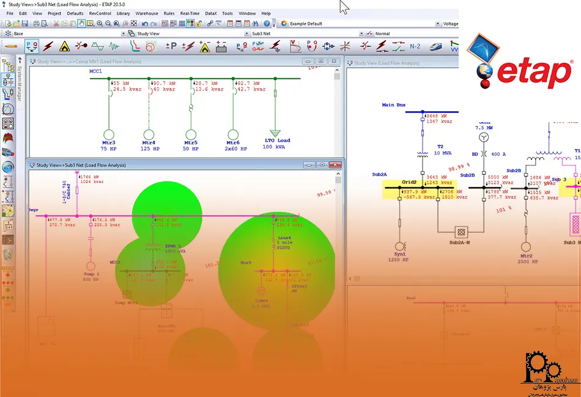Expand the Example Default theme dropdown

click(437, 23)
